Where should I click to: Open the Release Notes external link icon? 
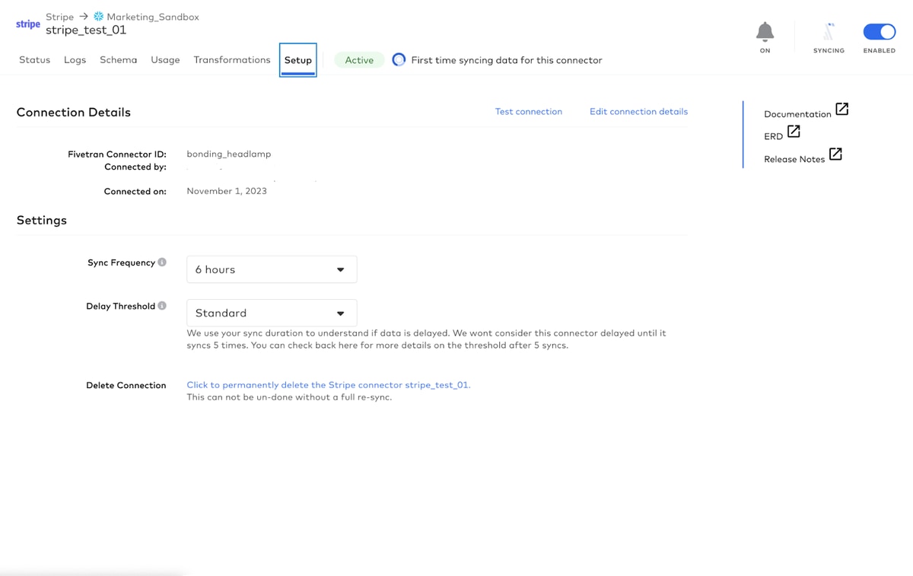pos(835,154)
